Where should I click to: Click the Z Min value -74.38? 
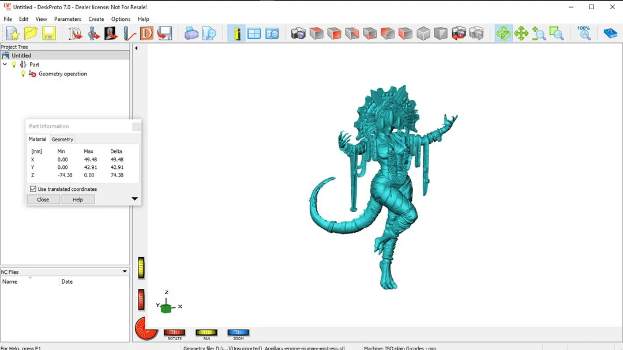click(x=65, y=175)
